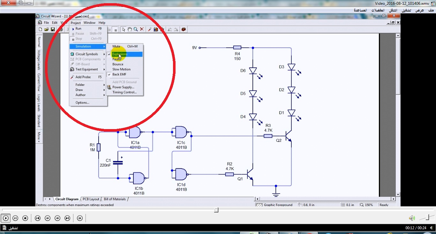Click the Save floppy disk icon

tap(53, 29)
